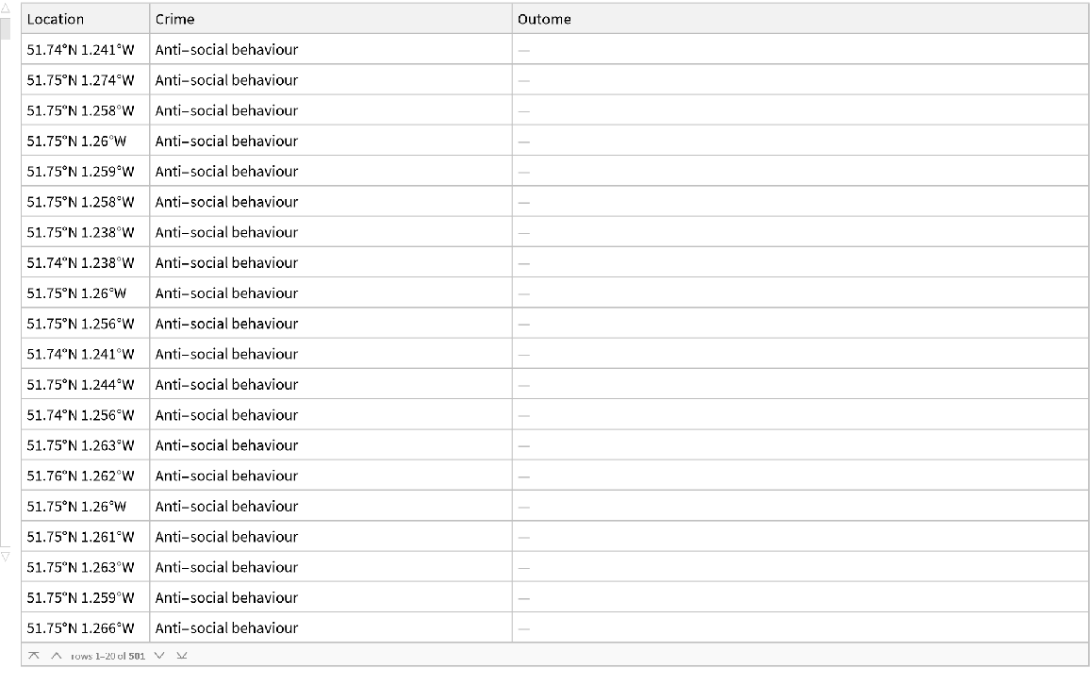Image resolution: width=1090 pixels, height=685 pixels.
Task: Jump to the first page of rows
Action: point(33,655)
